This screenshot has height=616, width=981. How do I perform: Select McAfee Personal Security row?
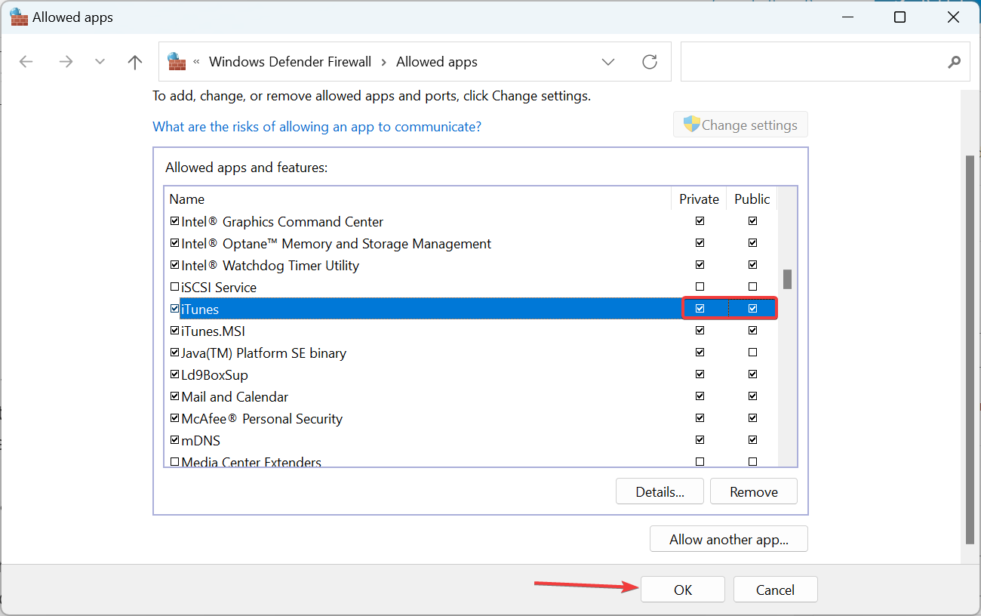(x=470, y=418)
